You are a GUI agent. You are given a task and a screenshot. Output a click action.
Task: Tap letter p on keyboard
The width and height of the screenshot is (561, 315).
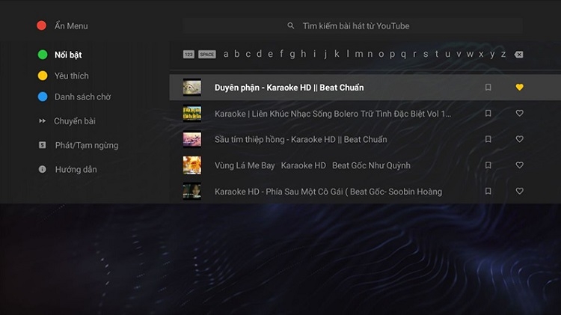coord(392,55)
